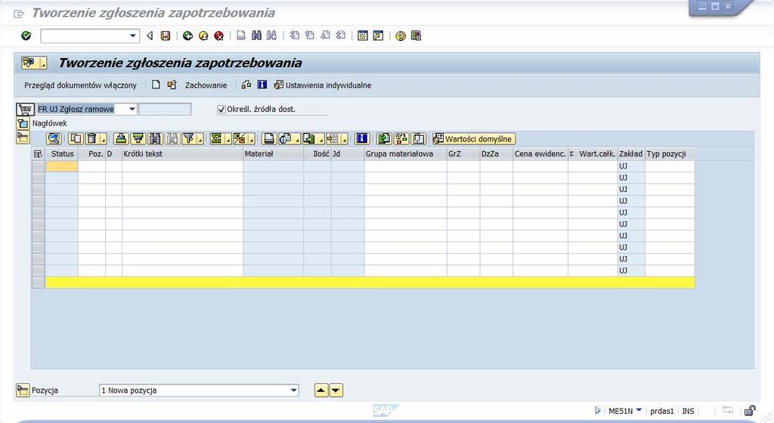Expand the Nagłówek header section
Screen dimensions: 774x423
point(23,123)
